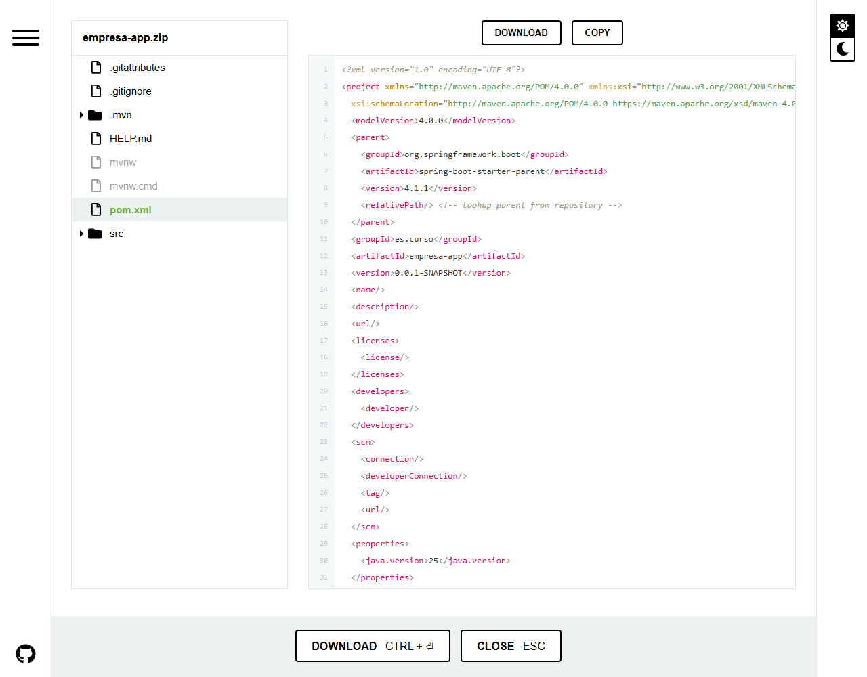This screenshot has width=867, height=677.
Task: Click the modelVersion line in code
Action: click(x=433, y=121)
